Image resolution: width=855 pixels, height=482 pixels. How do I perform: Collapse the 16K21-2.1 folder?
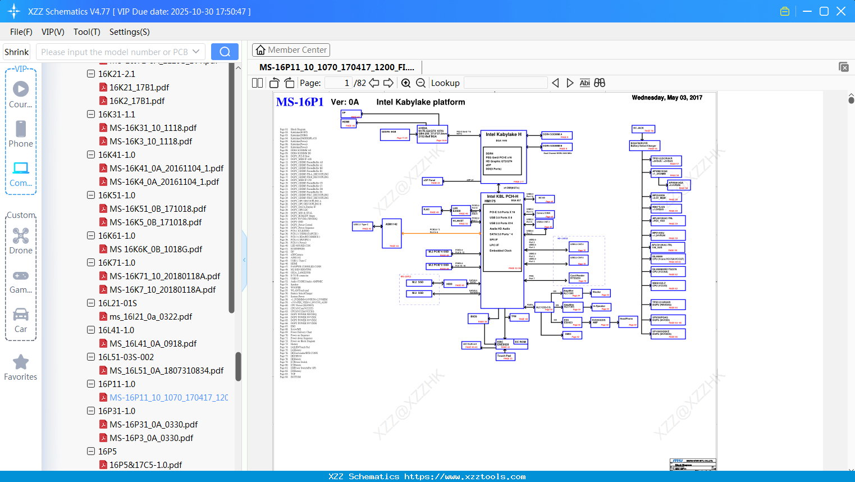pos(91,74)
